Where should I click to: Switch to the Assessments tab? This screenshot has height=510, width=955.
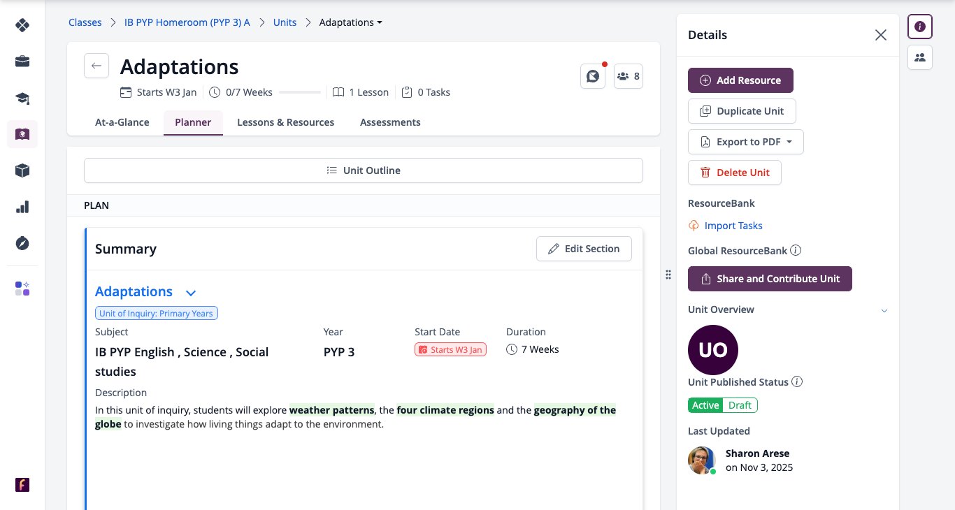[390, 122]
